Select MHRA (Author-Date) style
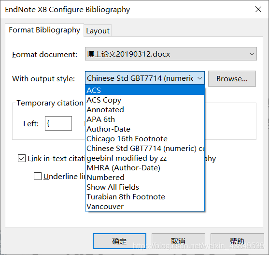 145,167
